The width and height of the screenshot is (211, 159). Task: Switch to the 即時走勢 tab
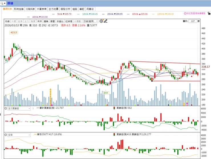pyautogui.click(x=19, y=9)
